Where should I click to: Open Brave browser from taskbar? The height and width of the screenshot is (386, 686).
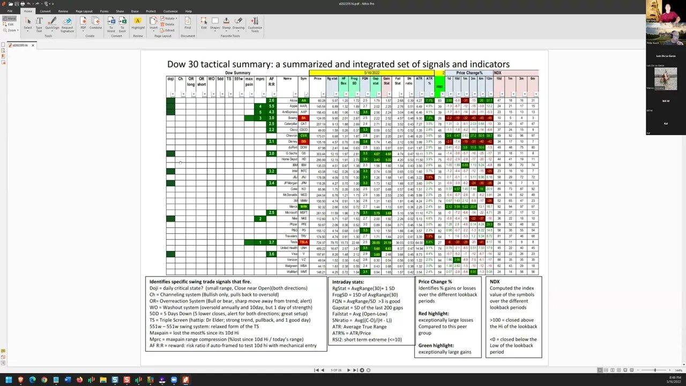[20, 380]
